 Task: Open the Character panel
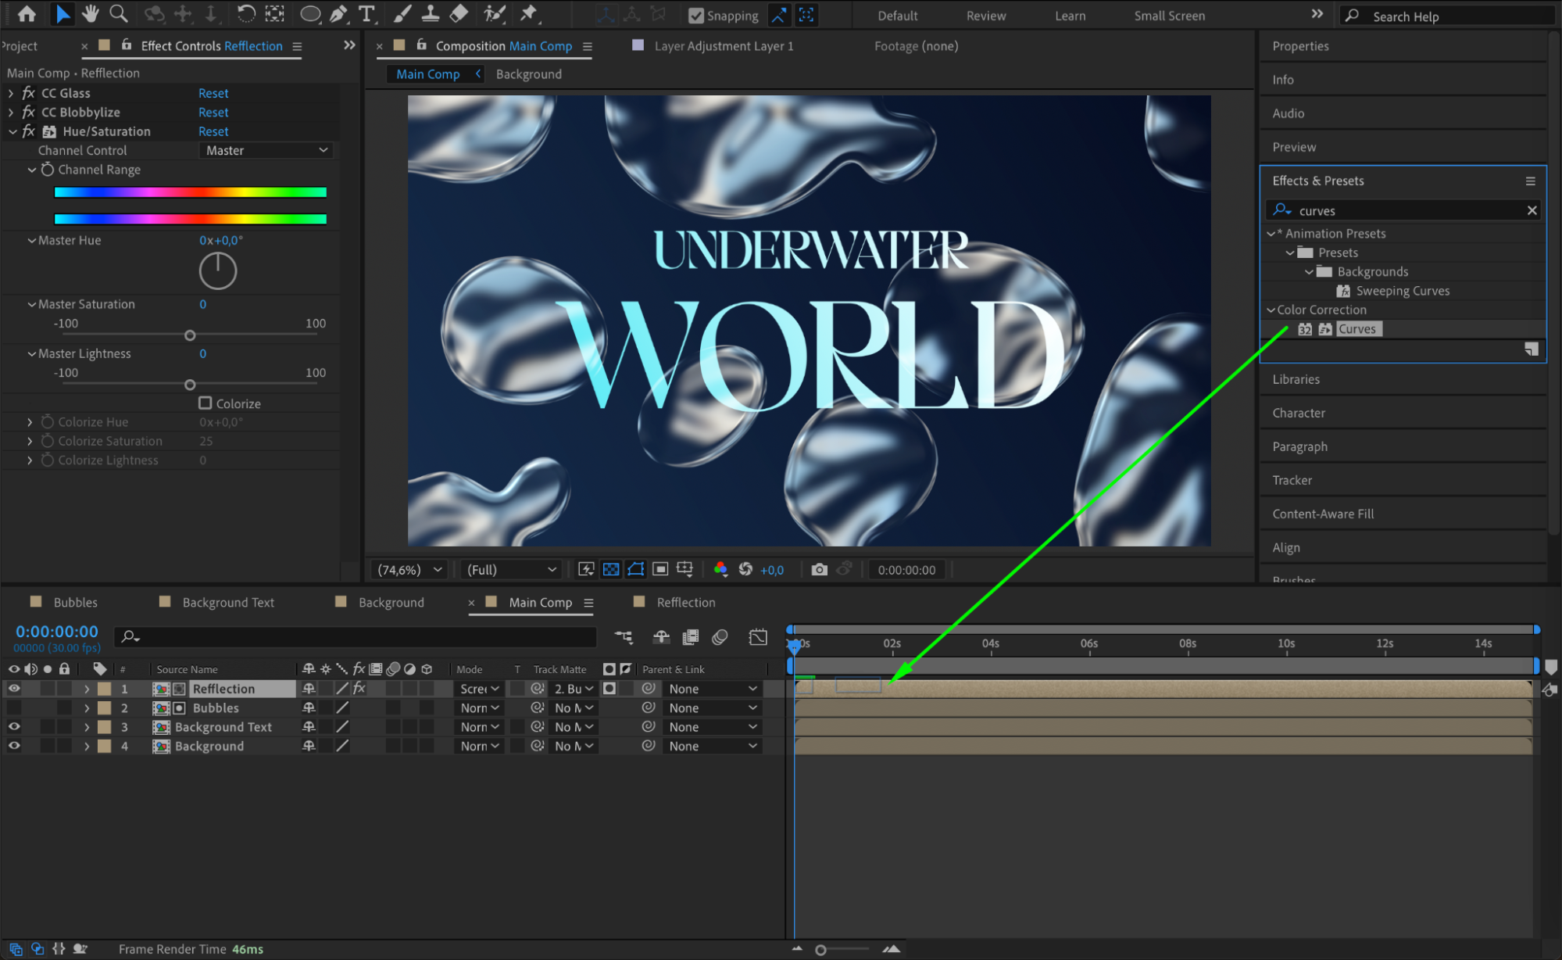[1299, 413]
